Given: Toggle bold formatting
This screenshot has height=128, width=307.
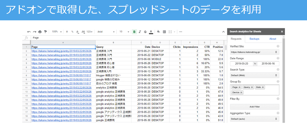Looking at the screenshot, I should [134, 32].
